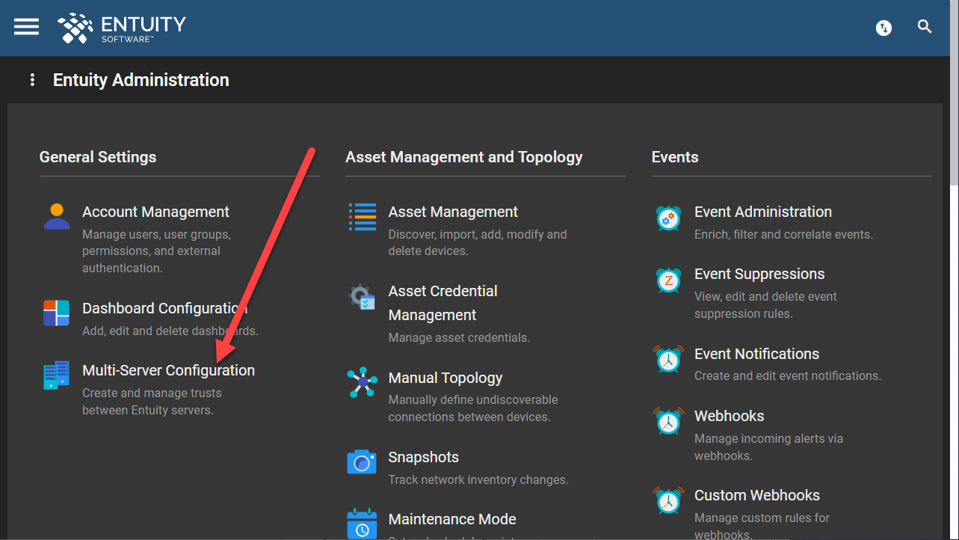959x540 pixels.
Task: Click the Event Administration clock icon
Action: [x=668, y=217]
